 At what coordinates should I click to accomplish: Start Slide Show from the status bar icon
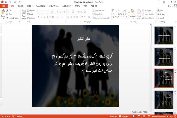click(149, 116)
